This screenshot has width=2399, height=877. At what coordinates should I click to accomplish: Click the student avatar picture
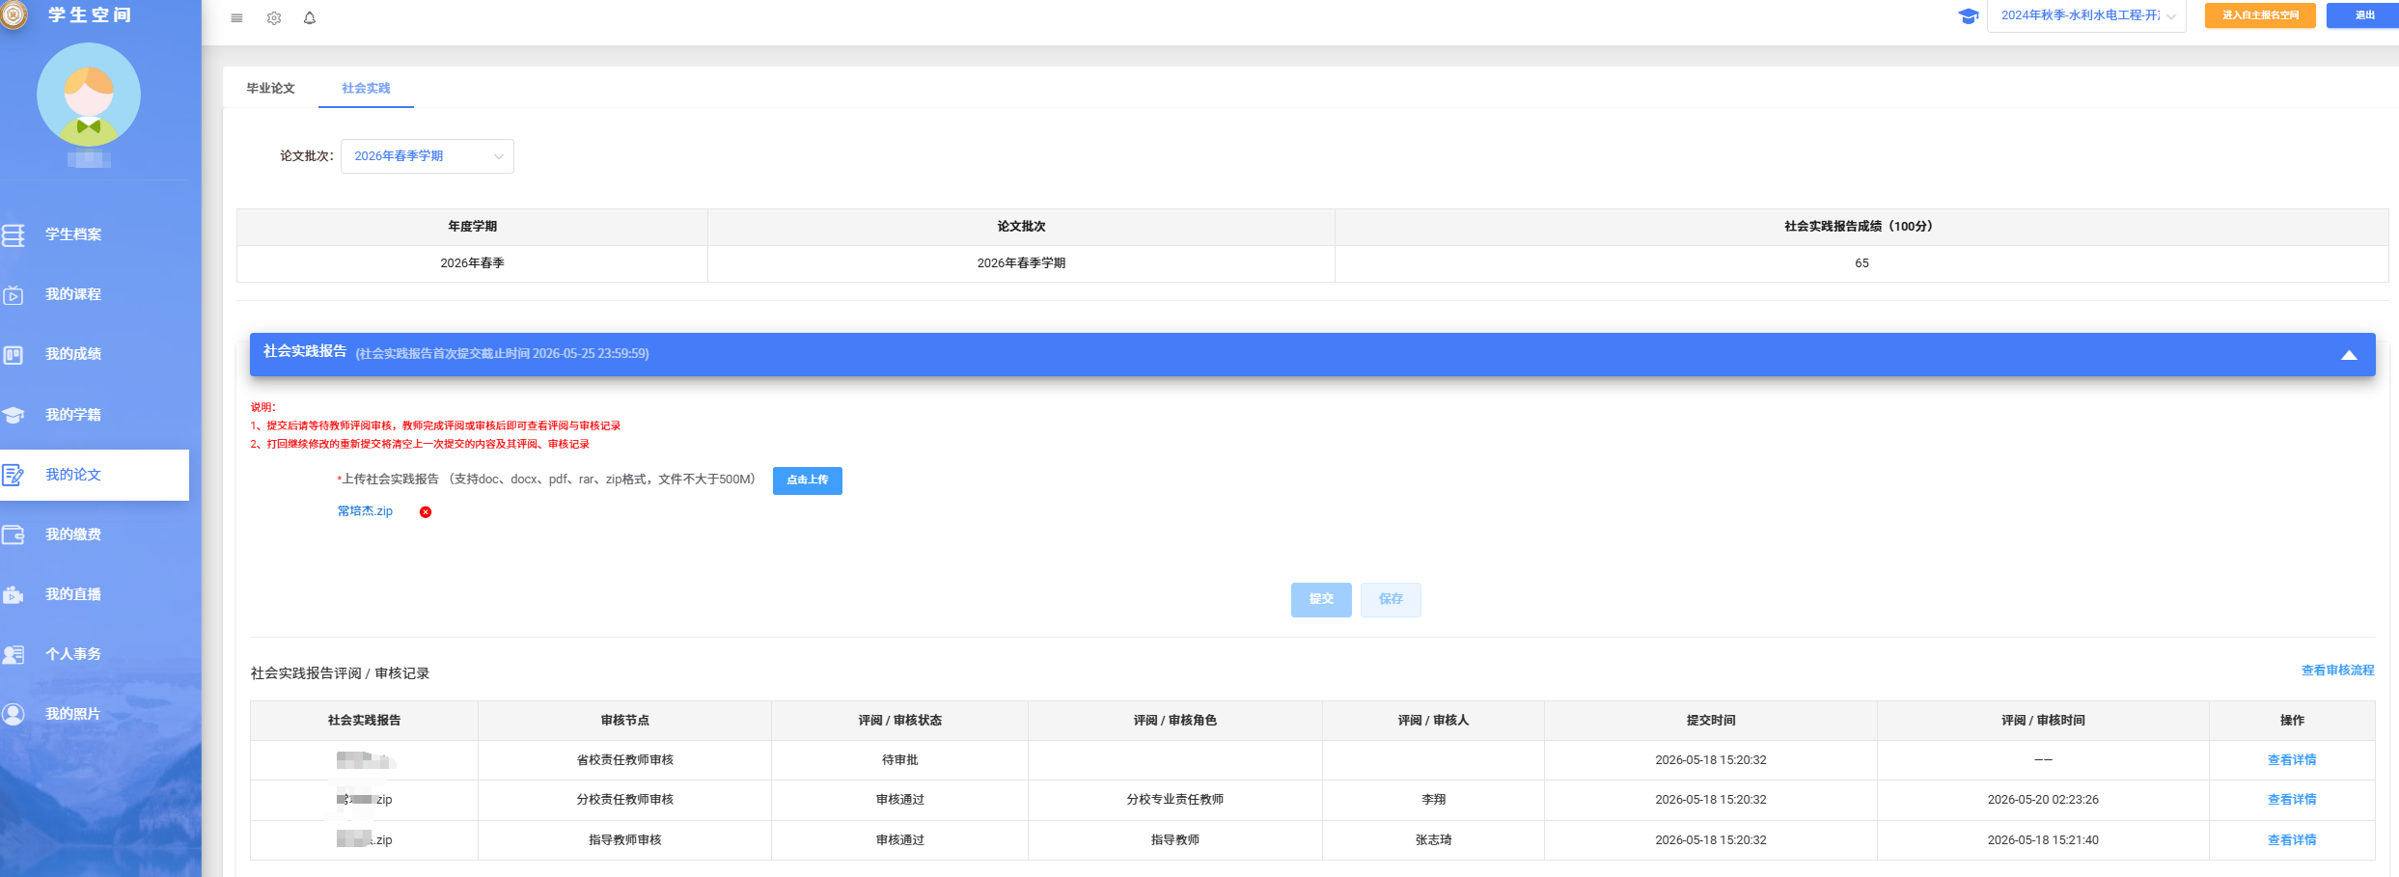pyautogui.click(x=89, y=95)
